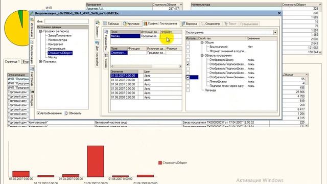Toggle checkbox for Легенда property
The width and height of the screenshot is (327, 184).
click(188, 90)
